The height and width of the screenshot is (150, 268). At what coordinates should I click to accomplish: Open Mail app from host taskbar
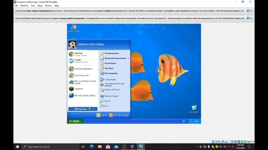(116, 147)
